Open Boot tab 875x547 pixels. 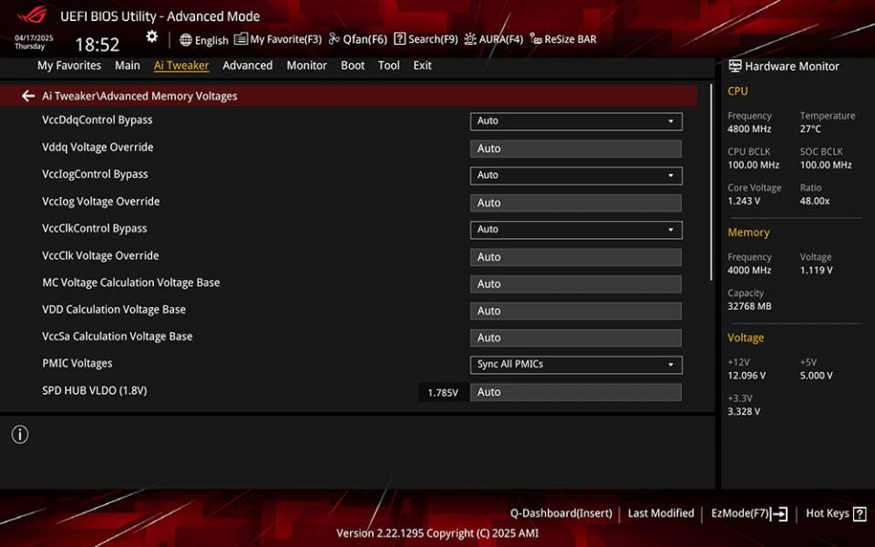353,66
